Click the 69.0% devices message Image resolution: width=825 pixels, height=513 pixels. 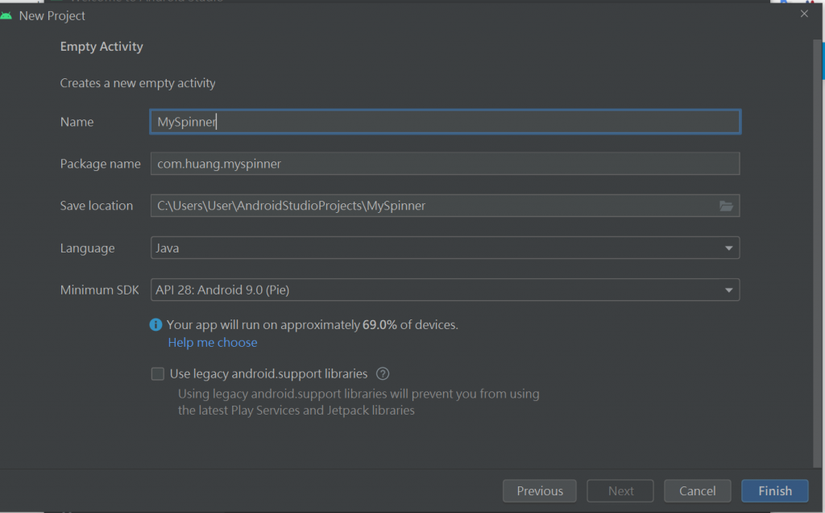[313, 325]
